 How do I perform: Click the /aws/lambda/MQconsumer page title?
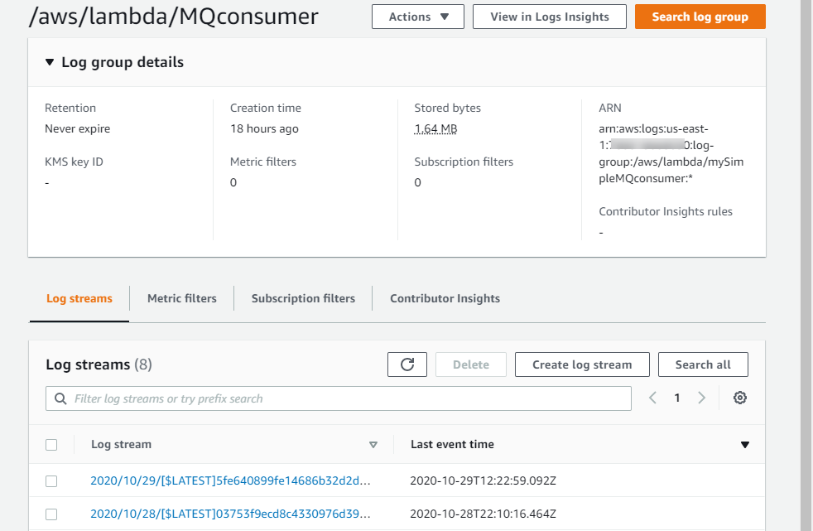tap(174, 17)
